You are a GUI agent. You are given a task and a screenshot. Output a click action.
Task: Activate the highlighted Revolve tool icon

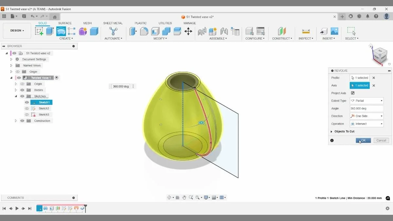pos(61,31)
